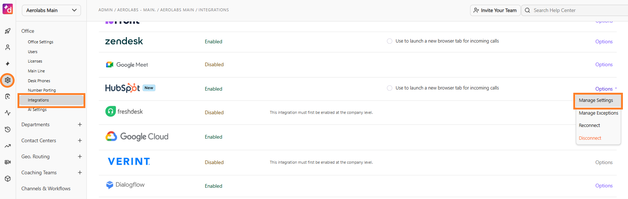Screen dimensions: 628x199
Task: Open the settings gear sidebar icon
Action: pos(8,80)
